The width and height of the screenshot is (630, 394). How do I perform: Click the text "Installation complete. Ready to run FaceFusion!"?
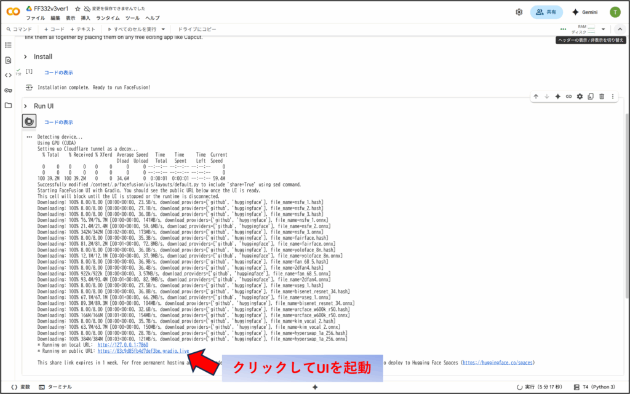pyautogui.click(x=94, y=87)
